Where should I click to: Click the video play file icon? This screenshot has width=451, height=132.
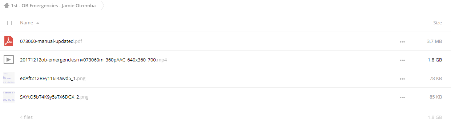point(9,60)
